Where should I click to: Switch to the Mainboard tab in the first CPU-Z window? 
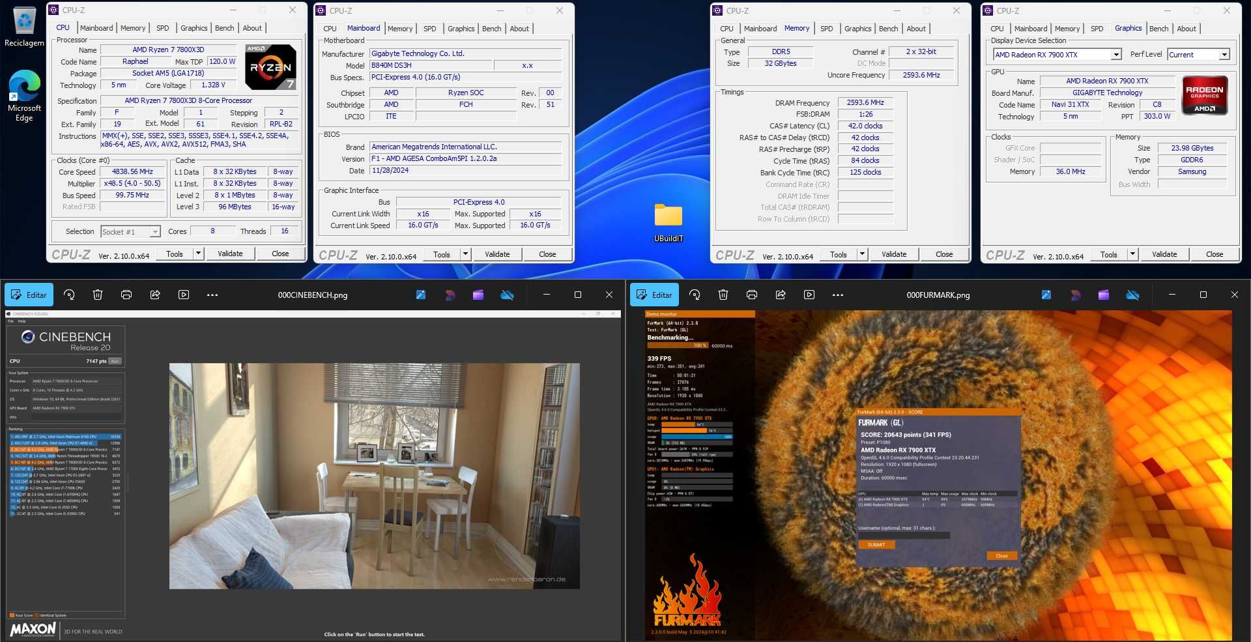coord(96,28)
